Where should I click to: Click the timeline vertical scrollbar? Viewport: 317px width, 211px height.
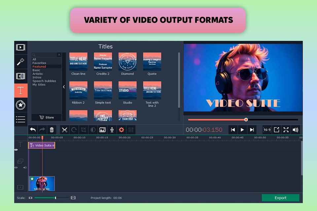pos(301,158)
